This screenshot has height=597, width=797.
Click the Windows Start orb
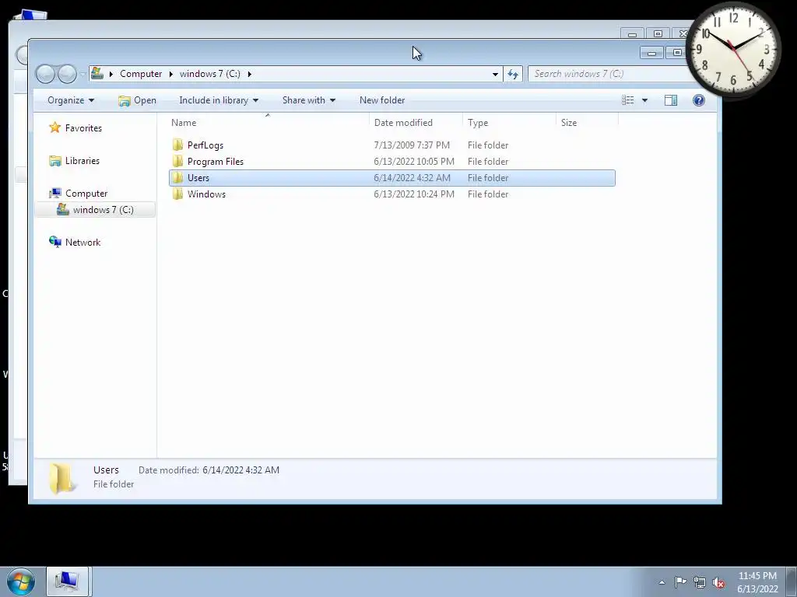[x=21, y=581]
